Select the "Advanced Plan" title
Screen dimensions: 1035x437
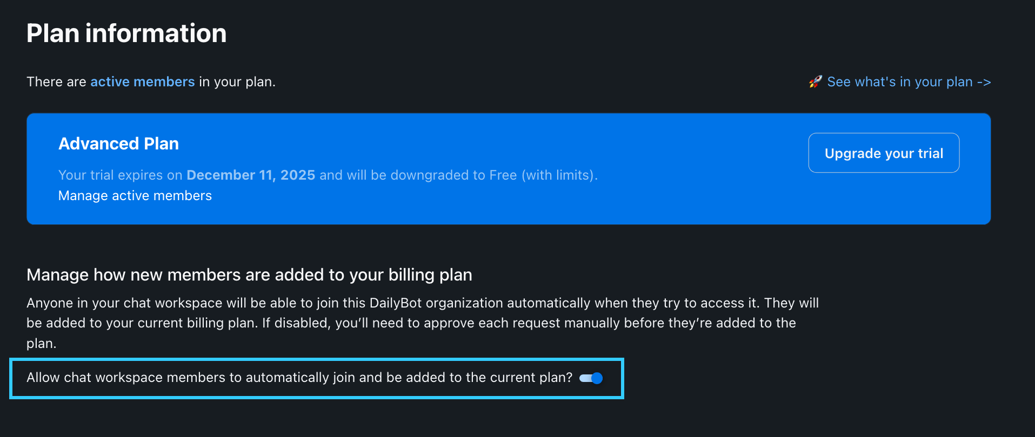click(118, 144)
